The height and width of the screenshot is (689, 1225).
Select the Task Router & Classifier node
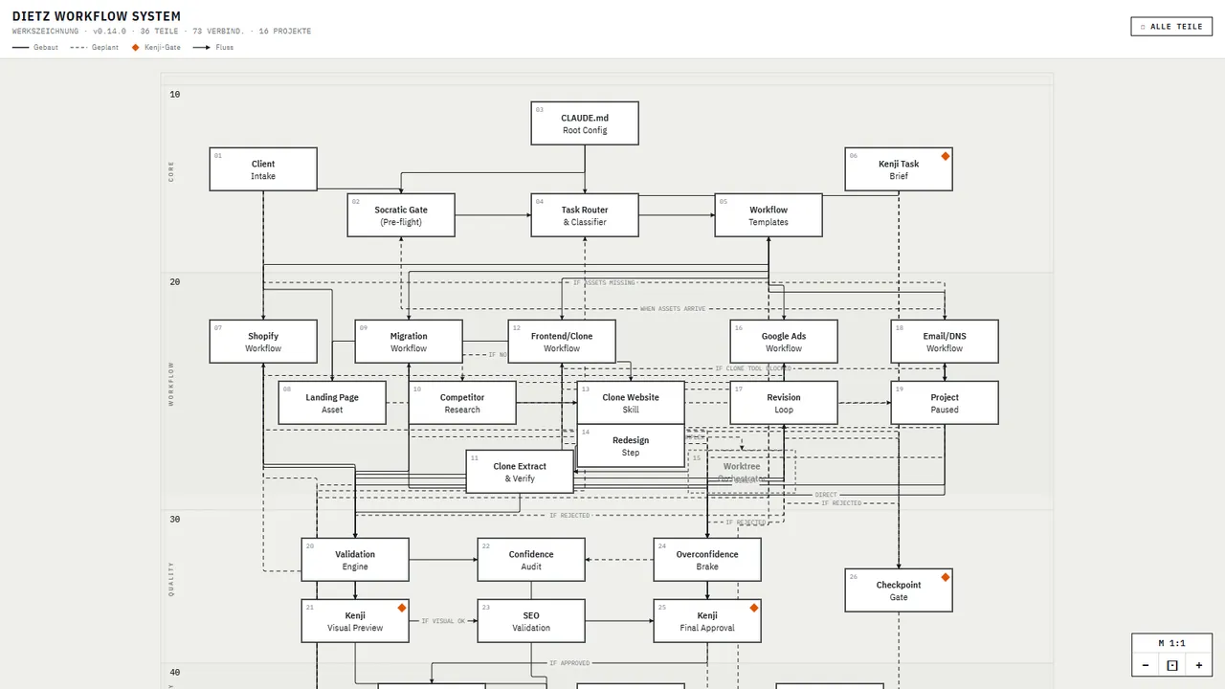[x=585, y=215]
